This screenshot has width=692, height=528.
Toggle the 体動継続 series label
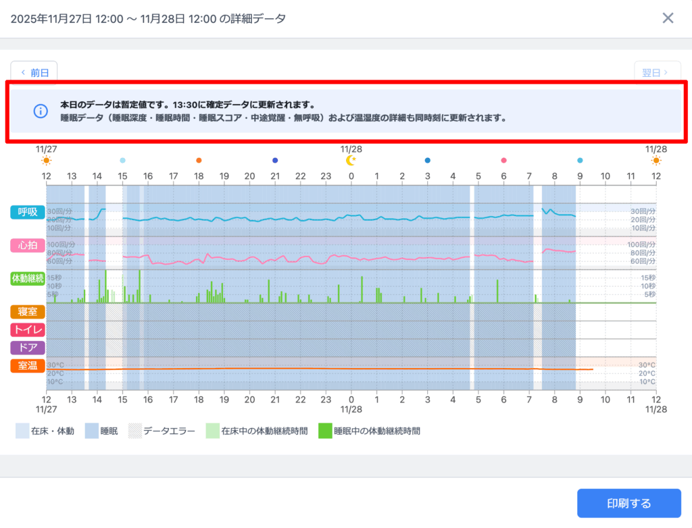[28, 278]
